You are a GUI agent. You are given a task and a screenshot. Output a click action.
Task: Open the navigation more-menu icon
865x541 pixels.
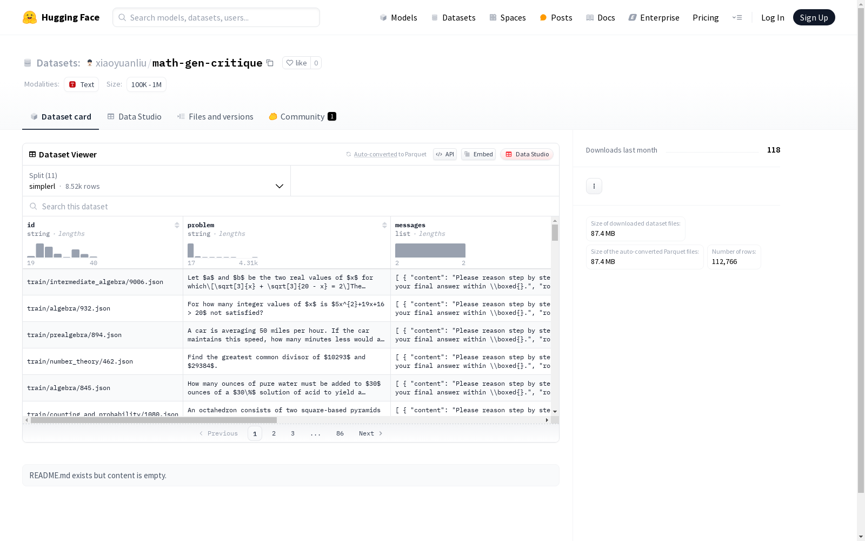click(737, 17)
